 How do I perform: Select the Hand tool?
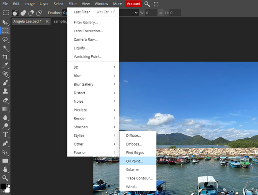(x=5, y=169)
